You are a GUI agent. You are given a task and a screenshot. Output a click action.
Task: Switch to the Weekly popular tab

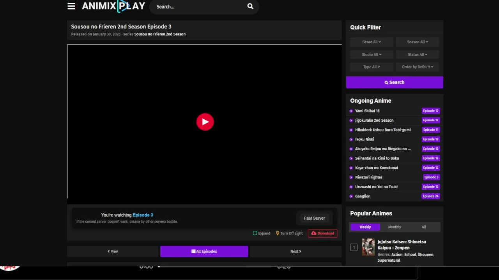point(365,227)
